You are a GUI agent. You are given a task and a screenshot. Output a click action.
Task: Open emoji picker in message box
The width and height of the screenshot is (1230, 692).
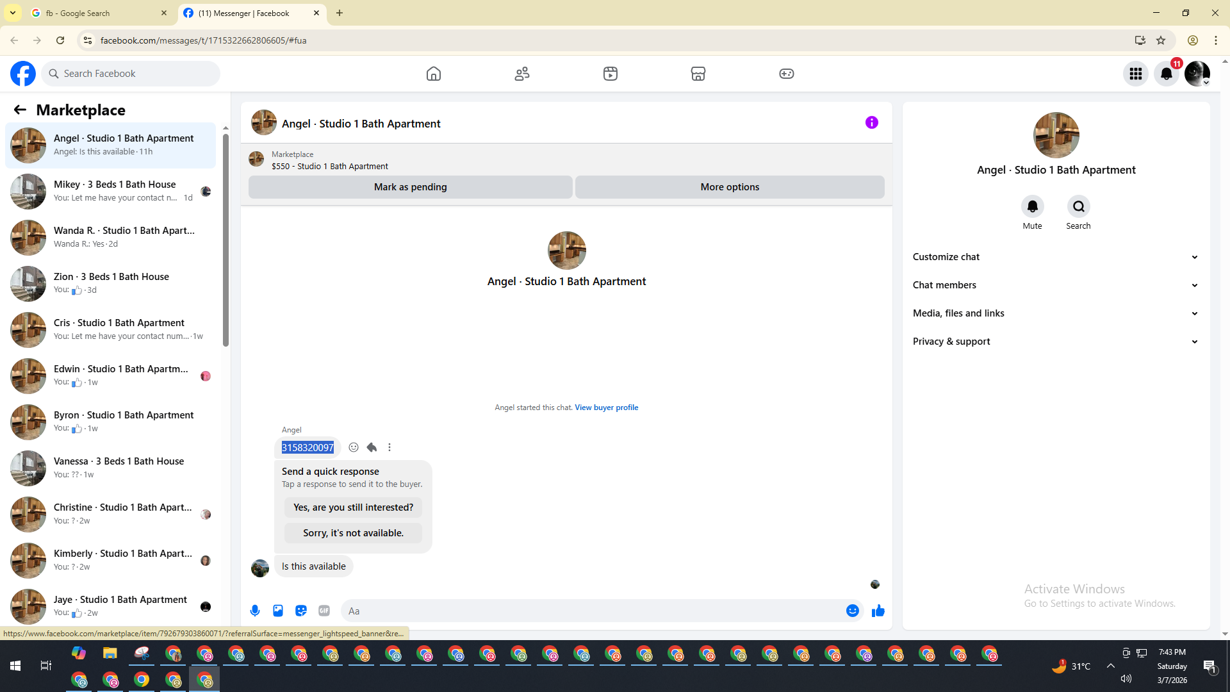pos(853,611)
